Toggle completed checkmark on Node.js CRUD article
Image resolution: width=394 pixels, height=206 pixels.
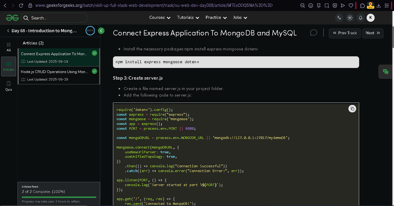click(x=94, y=71)
